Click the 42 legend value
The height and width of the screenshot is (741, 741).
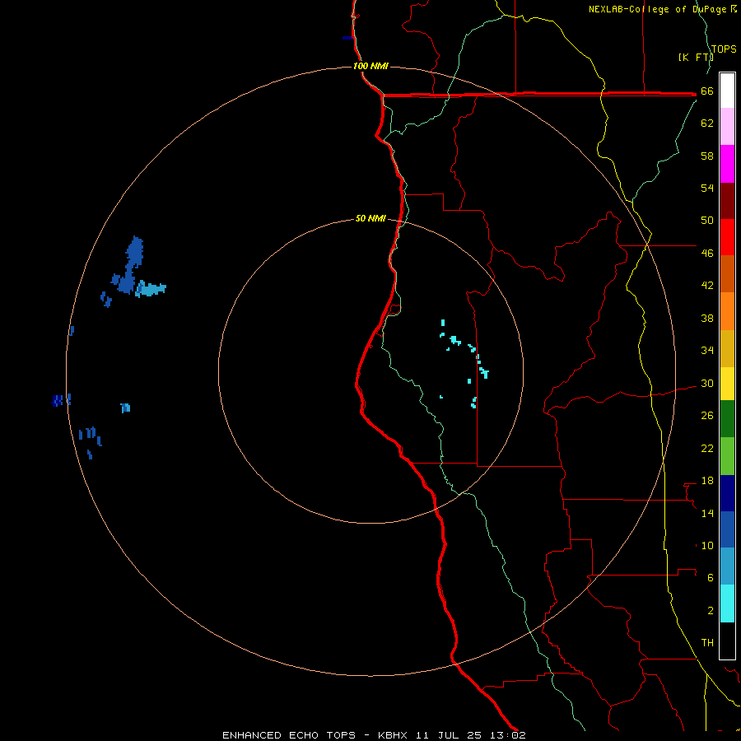707,286
